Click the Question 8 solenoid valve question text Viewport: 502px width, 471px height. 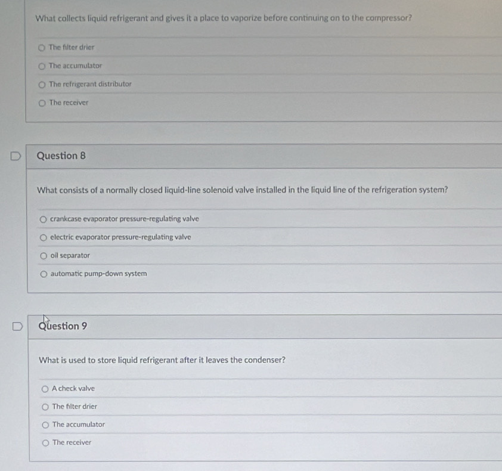pyautogui.click(x=242, y=190)
